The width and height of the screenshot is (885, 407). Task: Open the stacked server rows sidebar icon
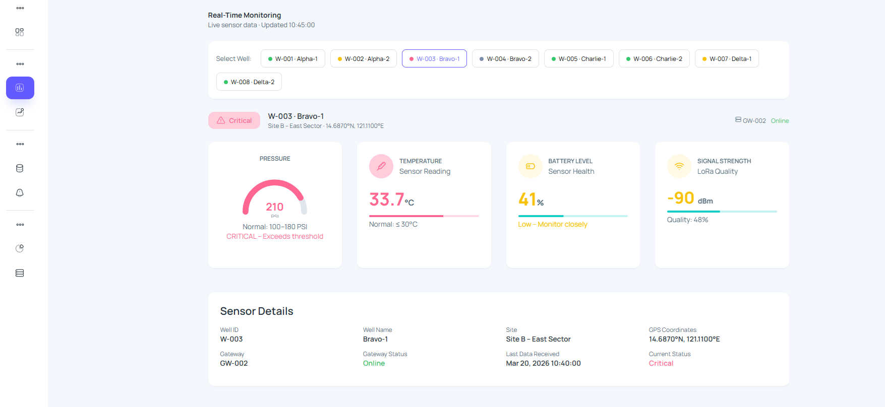coord(20,273)
